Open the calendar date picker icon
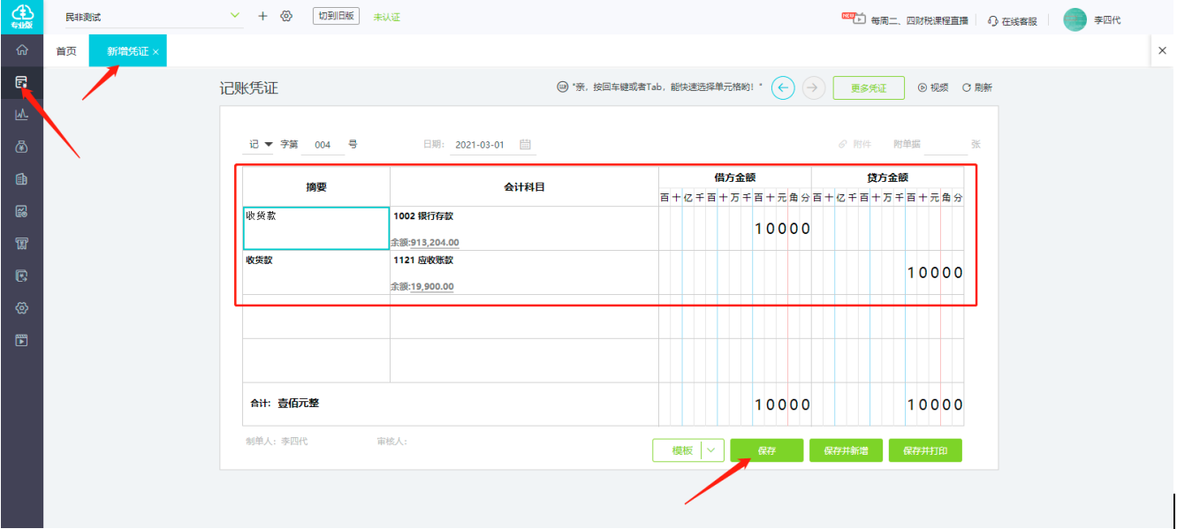Screen dimensions: 1177x529 [x=525, y=144]
